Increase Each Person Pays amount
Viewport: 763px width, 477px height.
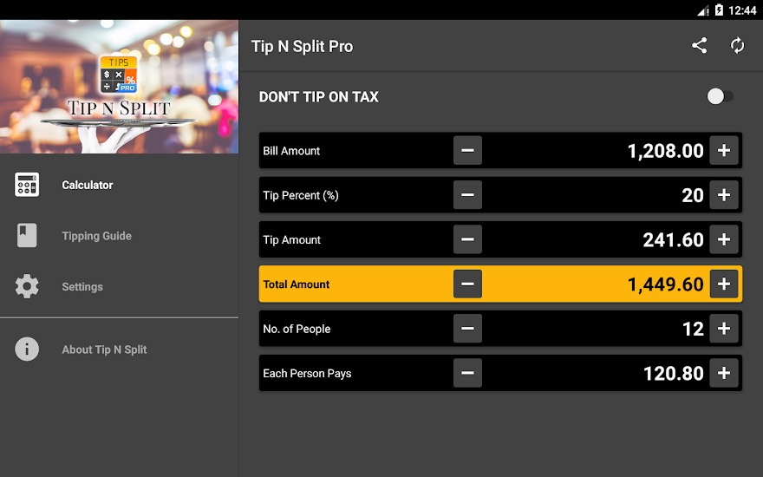point(724,373)
